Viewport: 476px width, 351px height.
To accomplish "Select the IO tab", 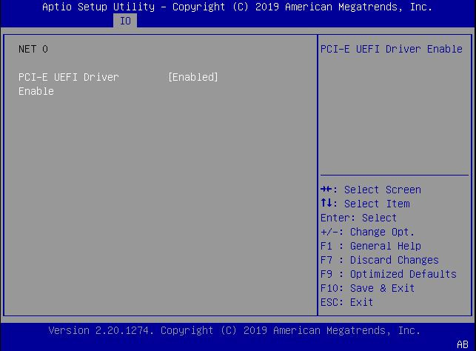I will tap(125, 21).
